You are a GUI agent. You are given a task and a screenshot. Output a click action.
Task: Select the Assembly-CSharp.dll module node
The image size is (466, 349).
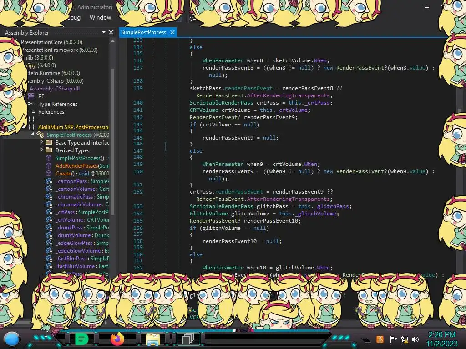pos(55,89)
